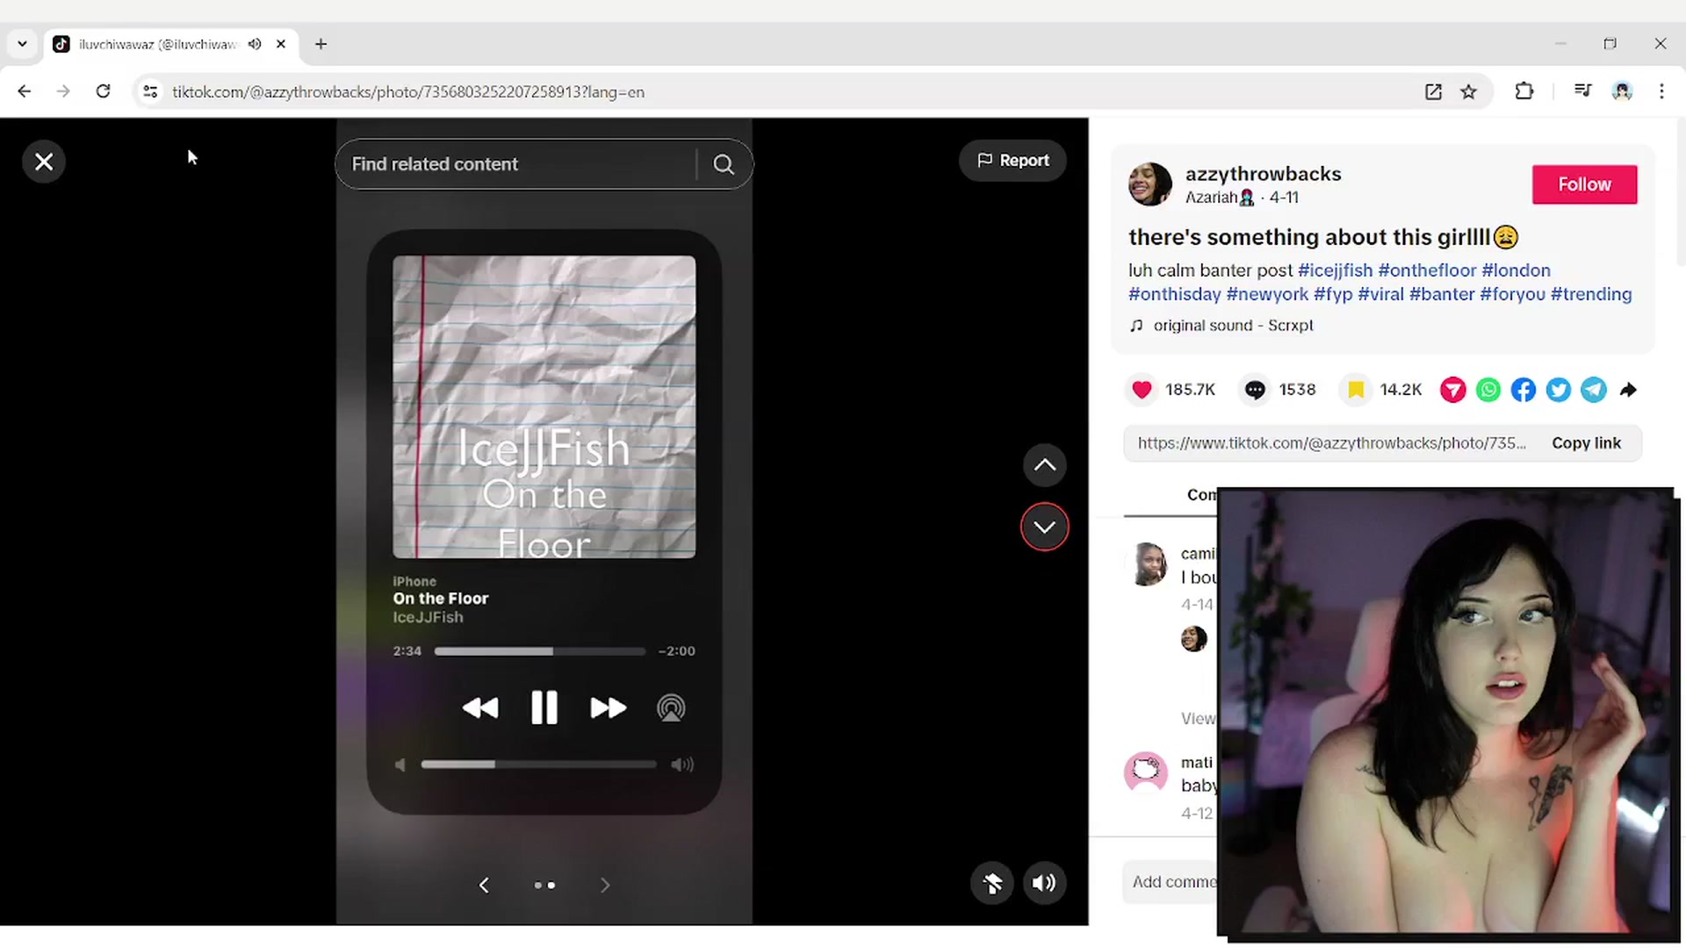Screen dimensions: 1686x948
Task: Share the post to WhatsApp
Action: point(1488,390)
